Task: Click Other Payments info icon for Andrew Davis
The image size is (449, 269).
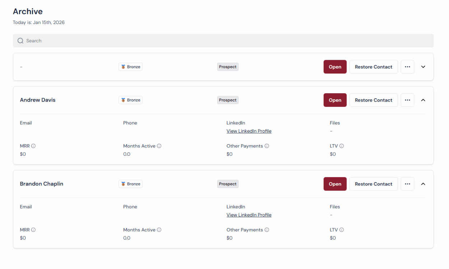Action: tap(267, 146)
